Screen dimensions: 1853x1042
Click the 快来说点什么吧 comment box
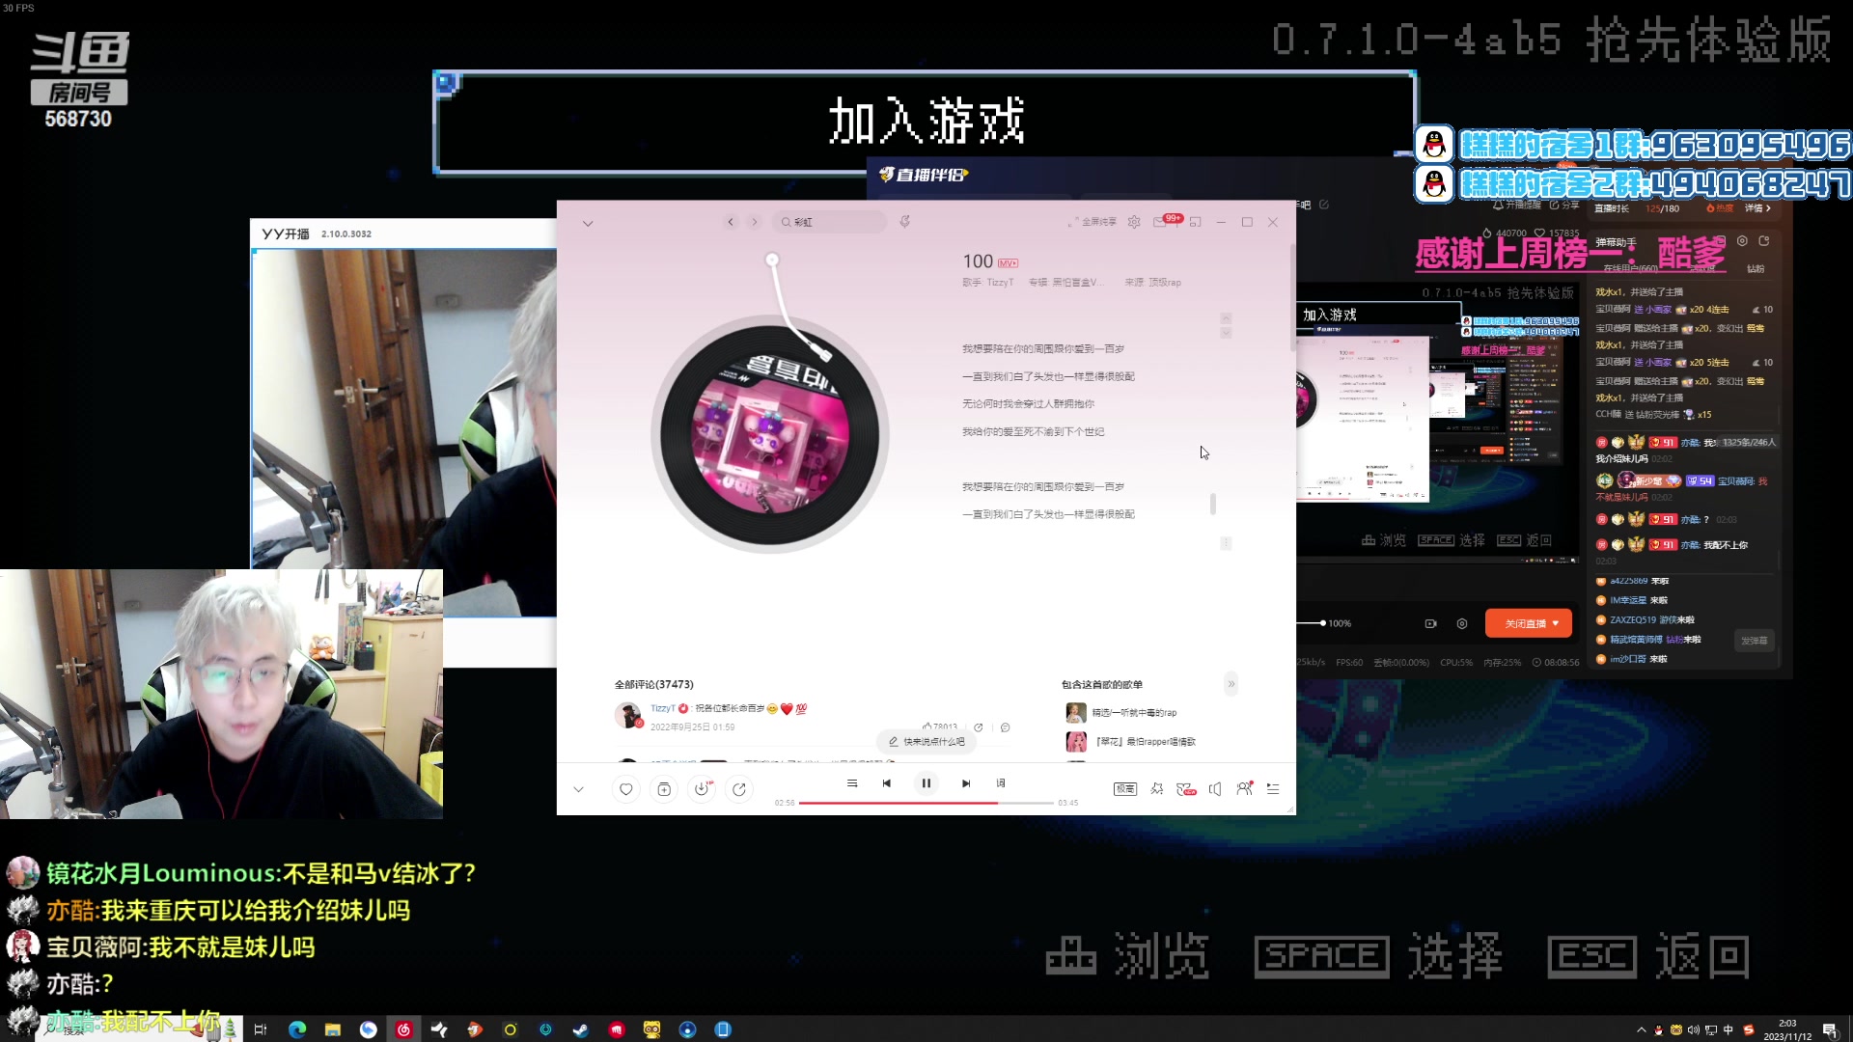[x=926, y=742]
